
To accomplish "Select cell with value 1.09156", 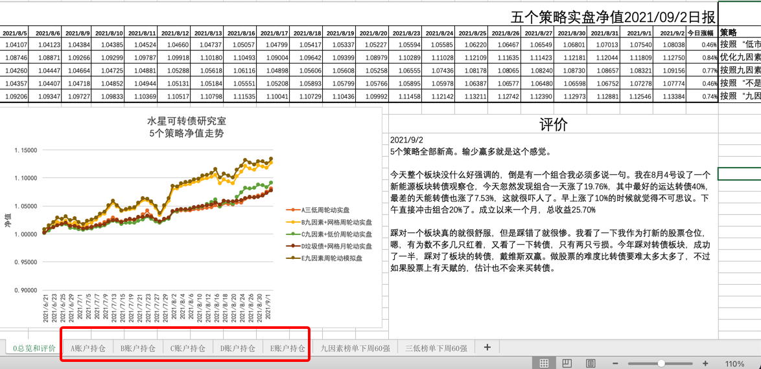I will [x=670, y=71].
